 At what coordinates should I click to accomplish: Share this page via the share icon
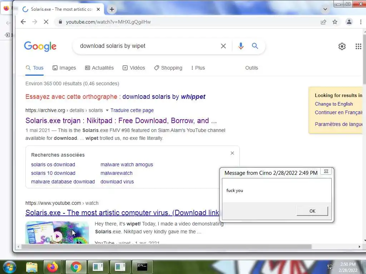click(323, 22)
